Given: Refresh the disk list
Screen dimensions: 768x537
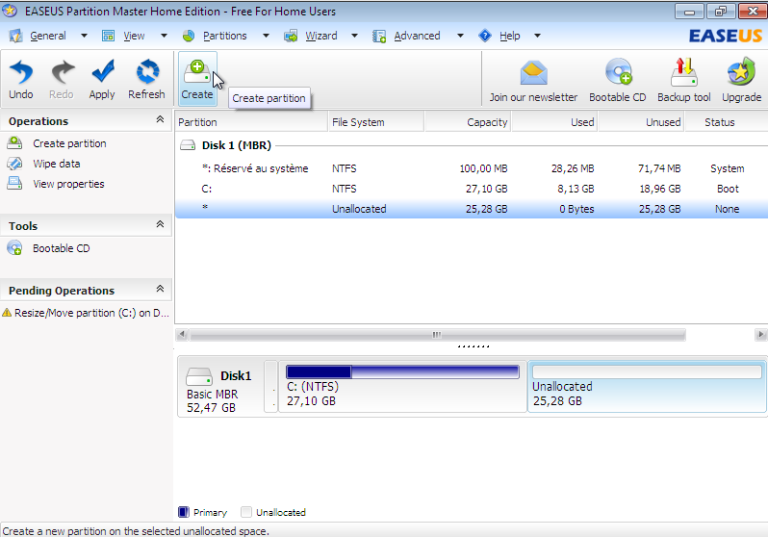Looking at the screenshot, I should coord(147,72).
